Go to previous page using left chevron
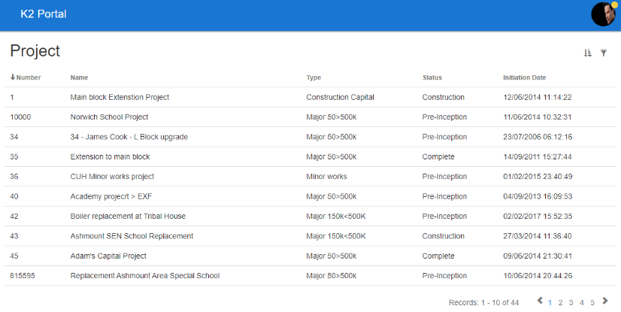 pos(539,301)
